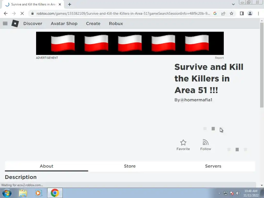
Task: Click the Description heading
Action: (21, 177)
